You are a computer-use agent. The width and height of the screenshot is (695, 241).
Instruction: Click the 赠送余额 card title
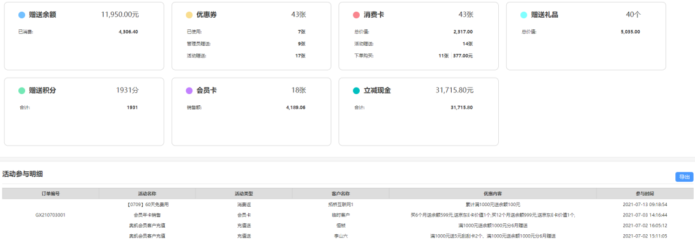click(x=42, y=15)
